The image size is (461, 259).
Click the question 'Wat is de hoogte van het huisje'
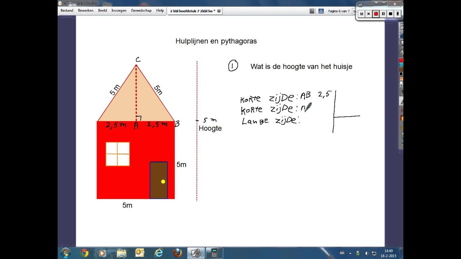point(301,67)
